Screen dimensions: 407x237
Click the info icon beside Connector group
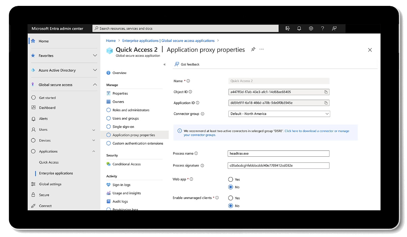click(x=202, y=114)
